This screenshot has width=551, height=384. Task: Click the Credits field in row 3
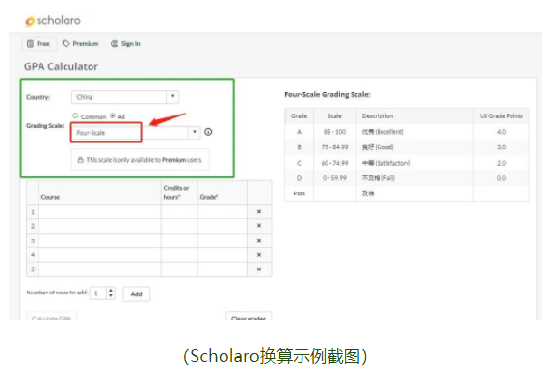click(x=179, y=241)
